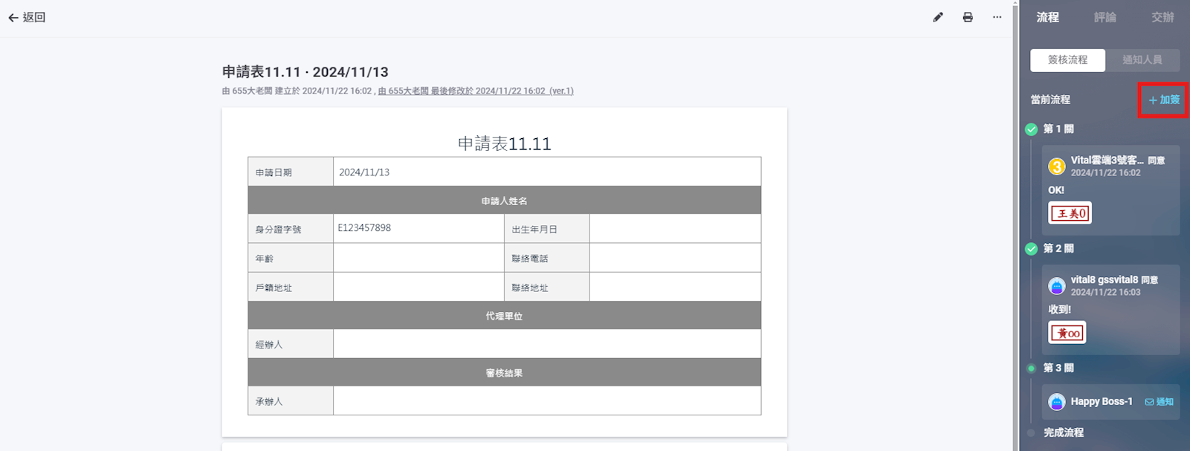Screen dimensions: 1190x451
Task: Click the yellow avatar of Vital雲端3號客
Action: pyautogui.click(x=1056, y=166)
